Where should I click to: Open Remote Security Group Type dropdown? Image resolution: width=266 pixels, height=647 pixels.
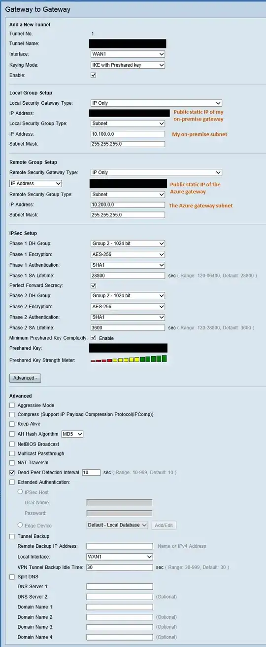point(128,195)
